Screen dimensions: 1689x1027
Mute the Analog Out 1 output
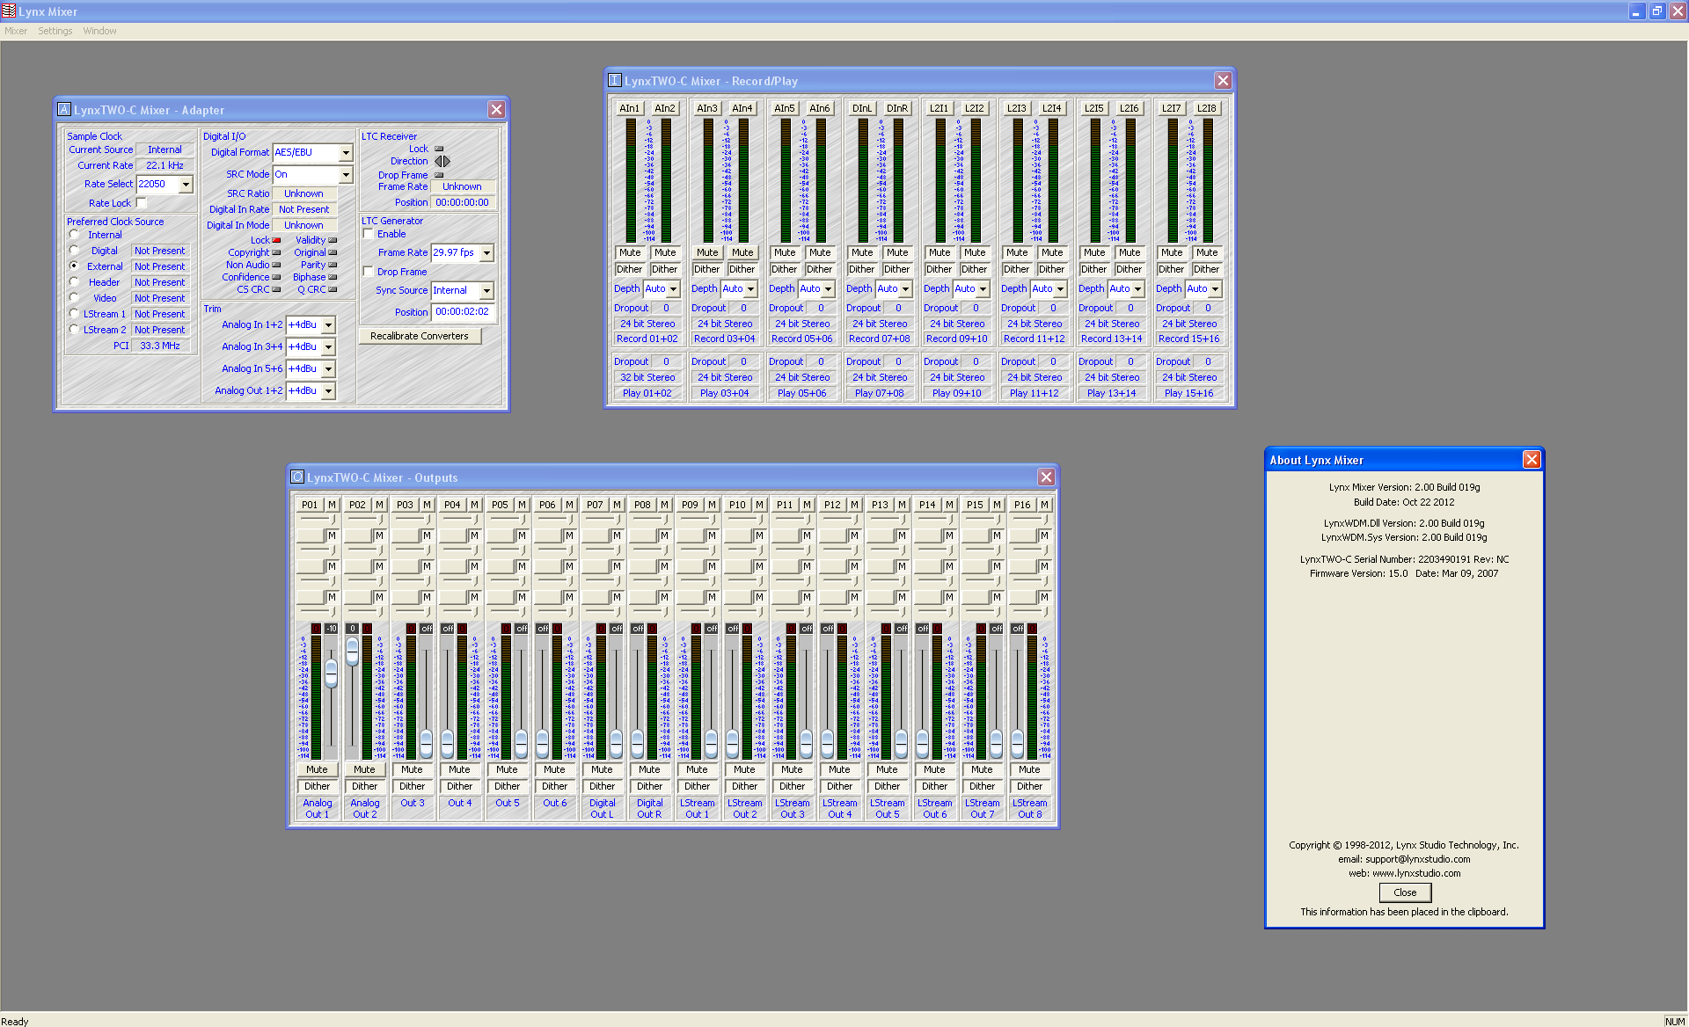pyautogui.click(x=318, y=769)
